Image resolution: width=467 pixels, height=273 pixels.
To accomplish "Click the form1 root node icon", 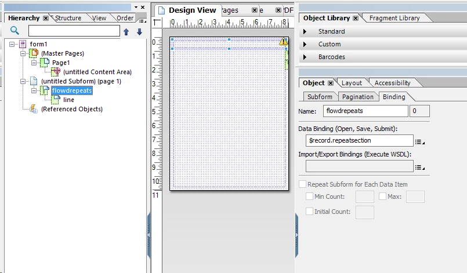I will [23, 44].
